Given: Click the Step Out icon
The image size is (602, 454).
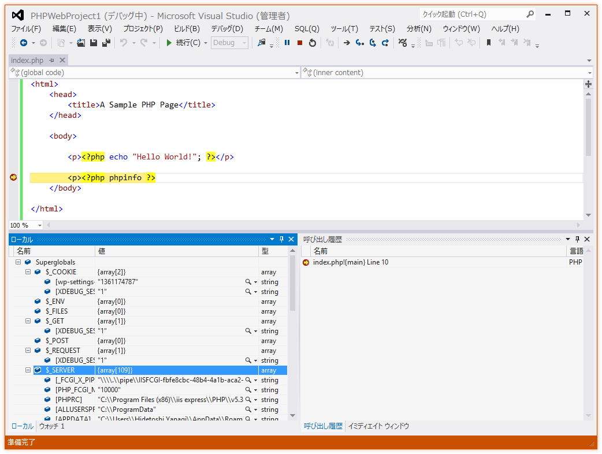Looking at the screenshot, I should point(385,43).
